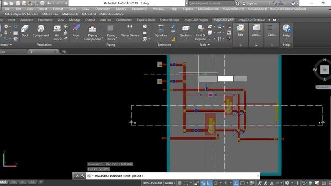The width and height of the screenshot is (331, 186).
Task: Close the command line with X
Action: [77, 176]
